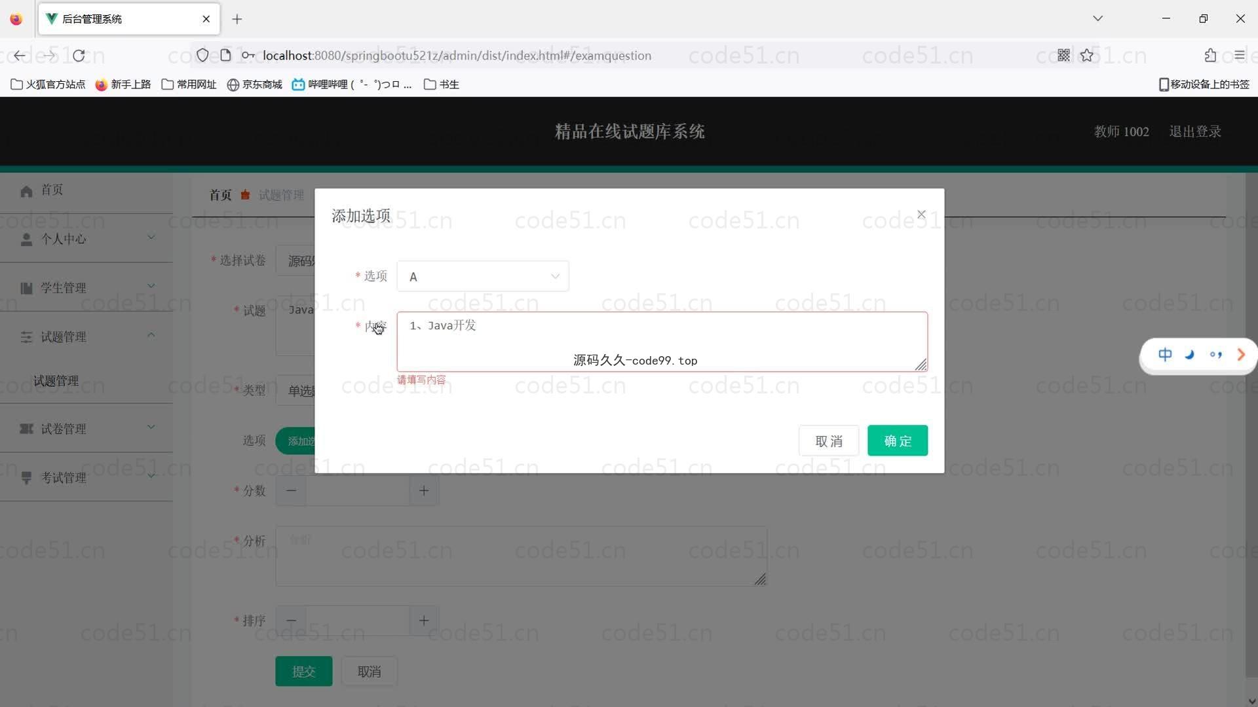
Task: Open the QR code icon in address bar
Action: pos(1063,56)
